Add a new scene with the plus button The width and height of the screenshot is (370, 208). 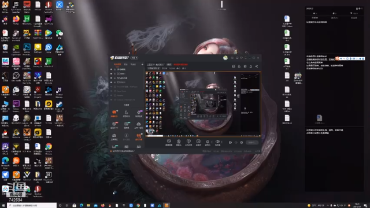pyautogui.click(x=142, y=64)
